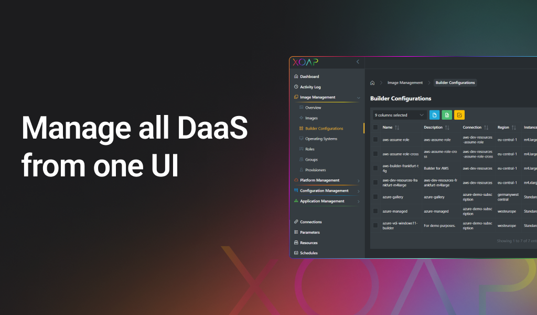The height and width of the screenshot is (315, 537).
Task: Click the Dashboard home icon in sidebar
Action: point(296,77)
